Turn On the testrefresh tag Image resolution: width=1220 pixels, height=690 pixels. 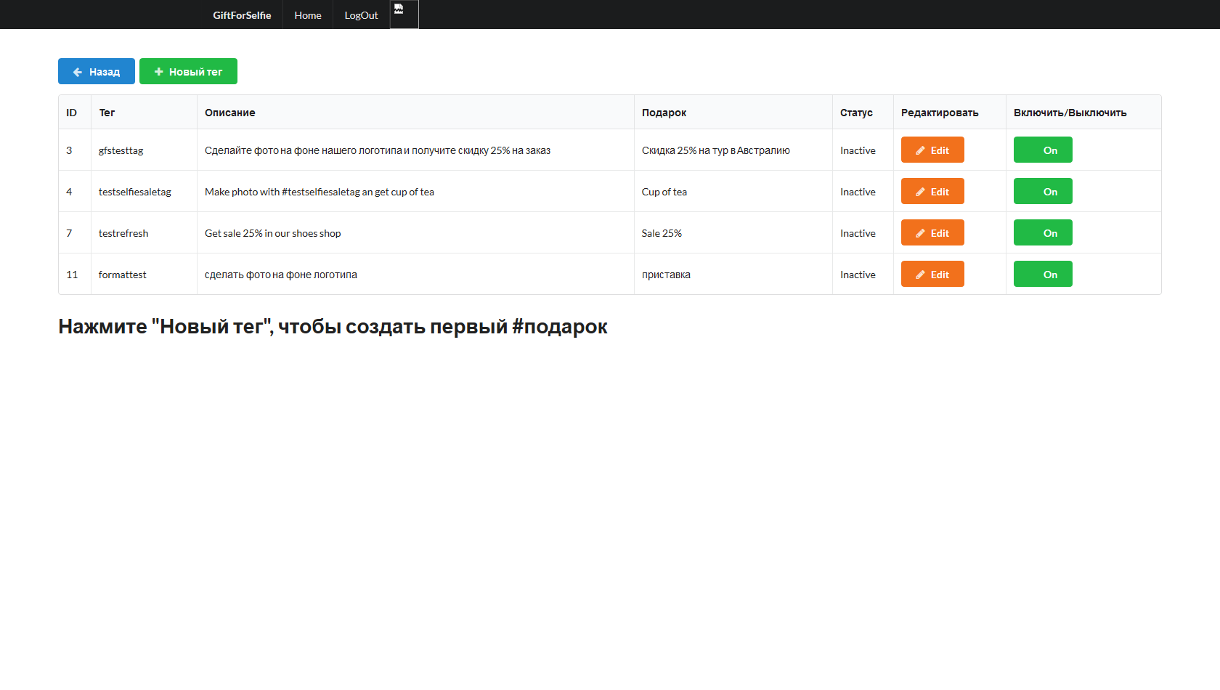pyautogui.click(x=1043, y=233)
